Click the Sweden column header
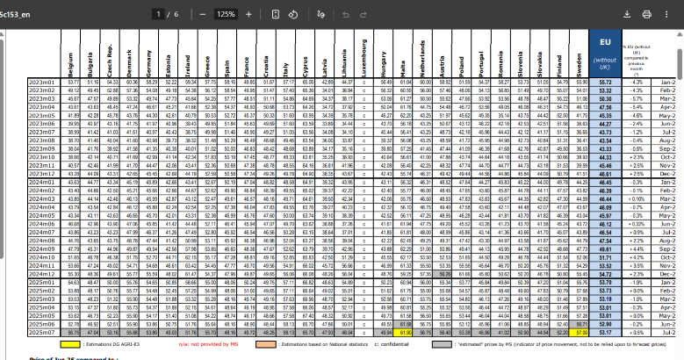The image size is (684, 360). click(580, 65)
